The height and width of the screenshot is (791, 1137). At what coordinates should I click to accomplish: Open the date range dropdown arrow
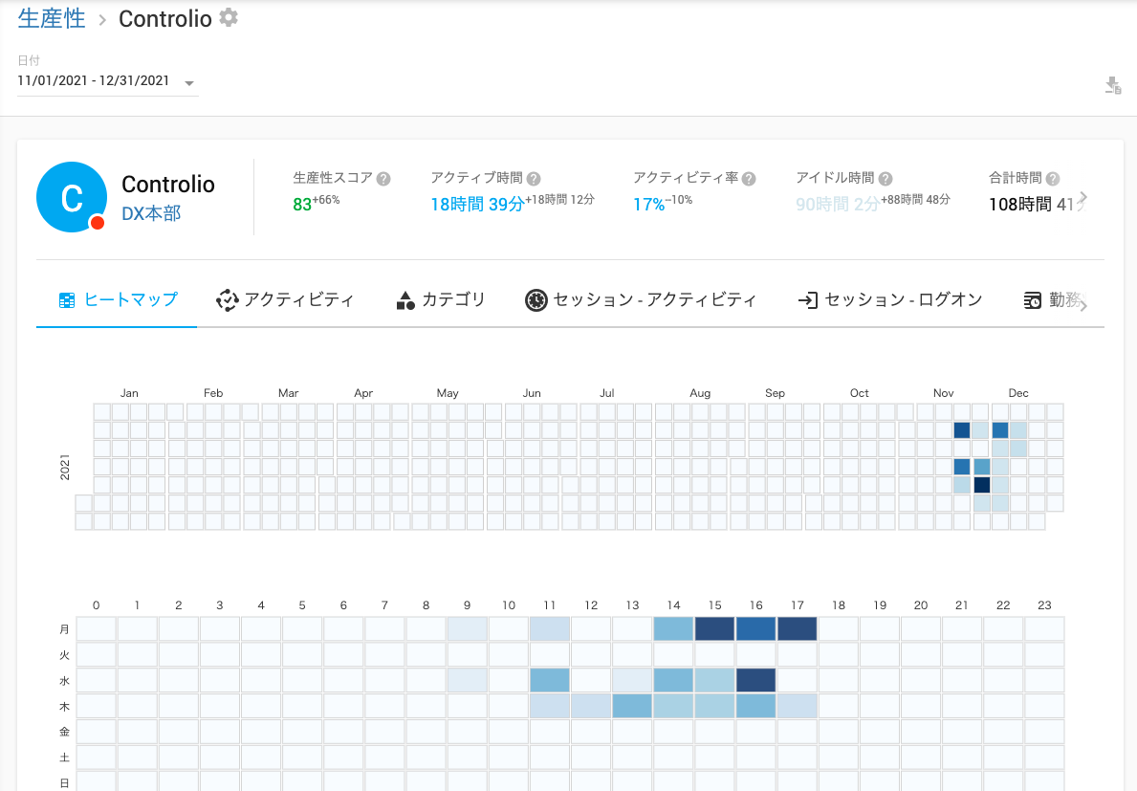pos(189,83)
